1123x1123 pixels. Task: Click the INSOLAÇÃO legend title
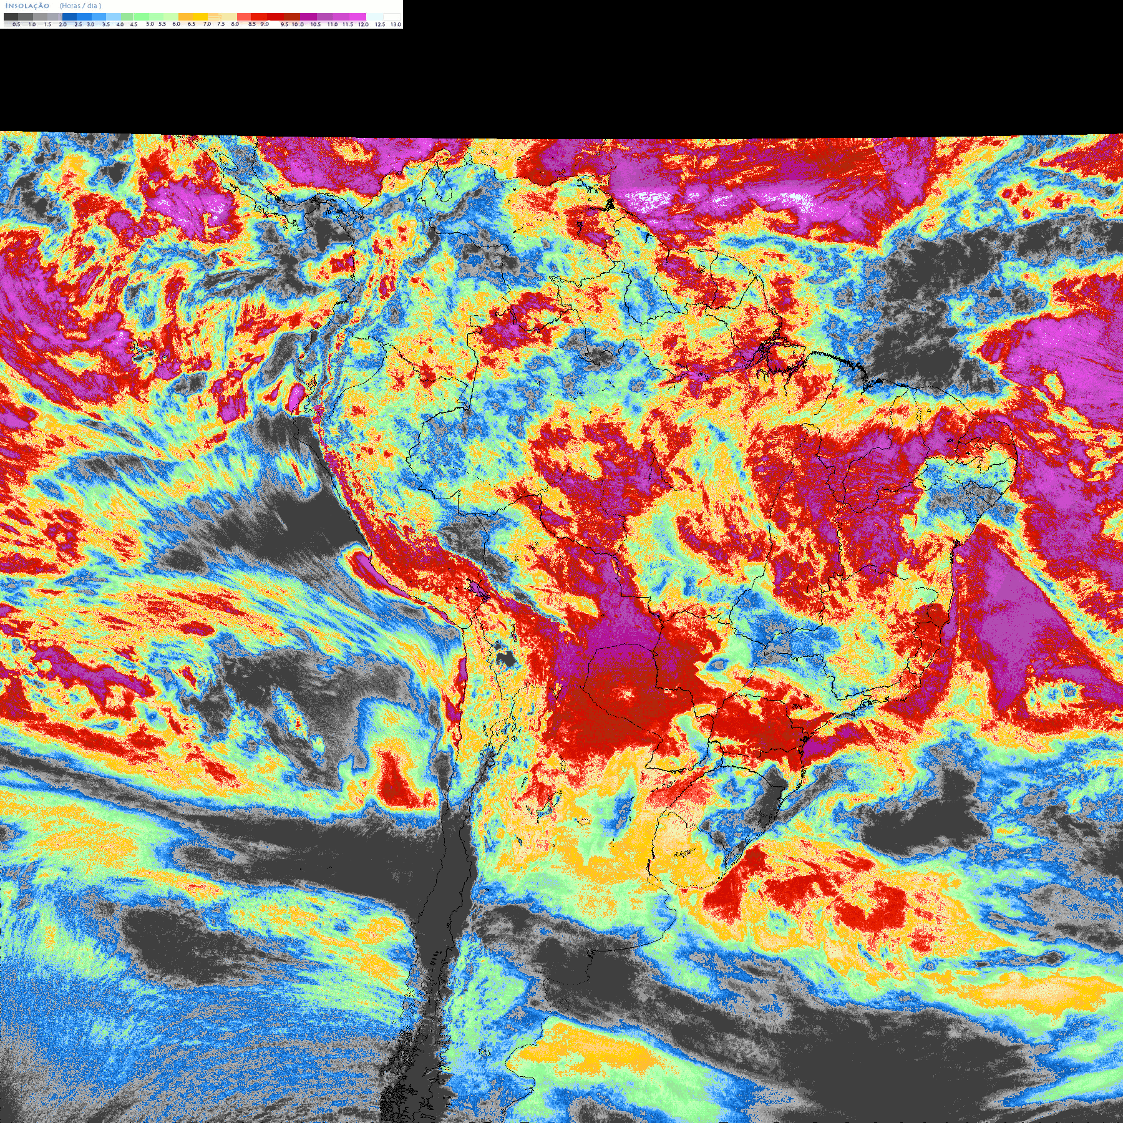tap(27, 6)
